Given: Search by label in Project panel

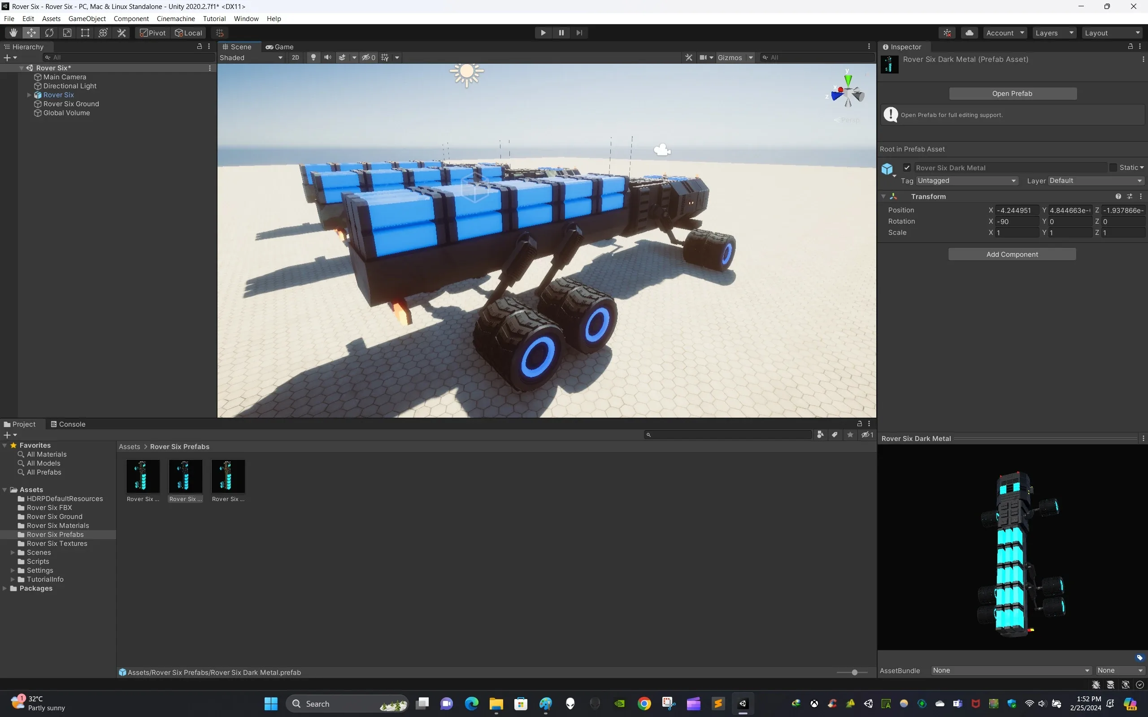Looking at the screenshot, I should [x=835, y=435].
